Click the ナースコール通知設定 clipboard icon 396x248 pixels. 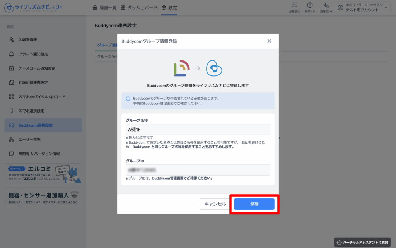click(x=11, y=68)
